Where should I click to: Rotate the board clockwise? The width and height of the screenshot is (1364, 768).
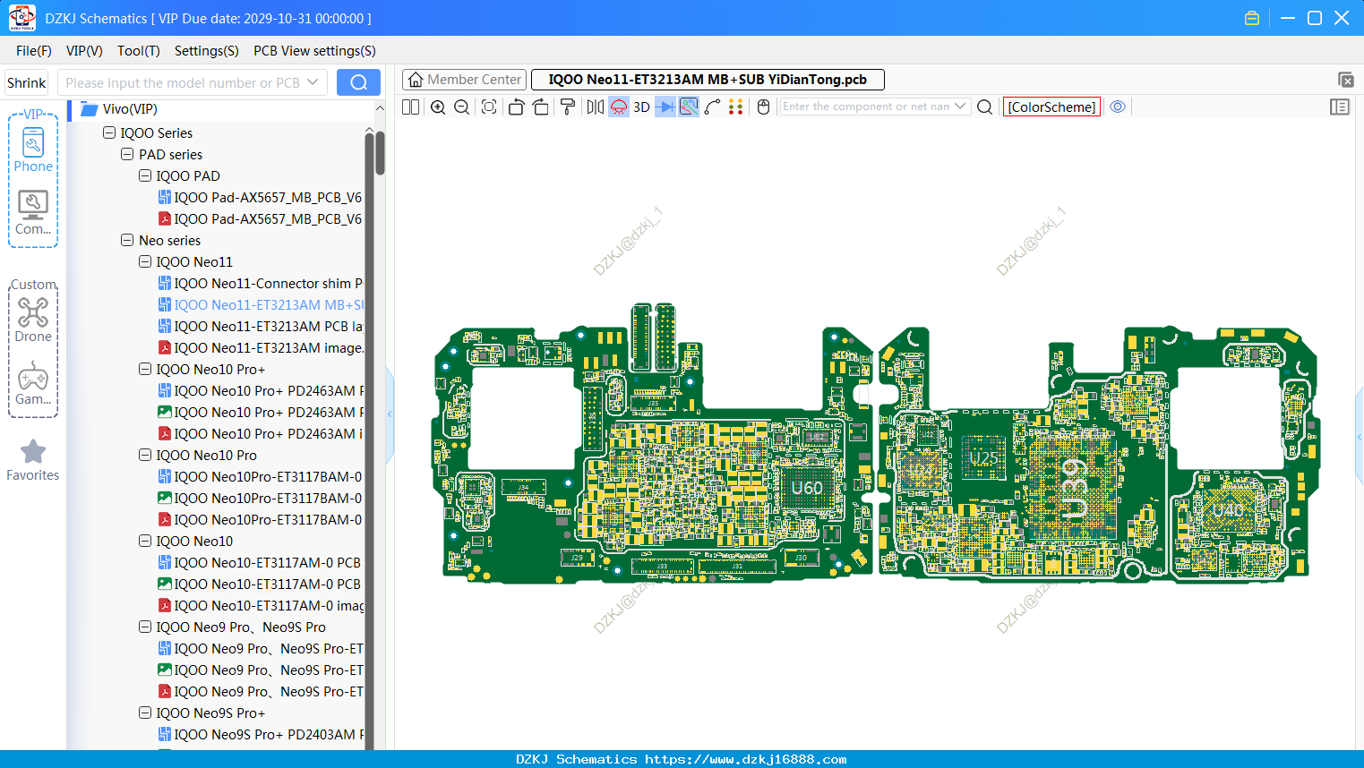[x=541, y=107]
